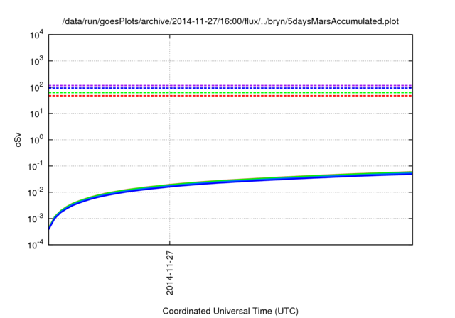Click the 10^-1 y-axis tick label
The width and height of the screenshot is (455, 318).
[36, 166]
